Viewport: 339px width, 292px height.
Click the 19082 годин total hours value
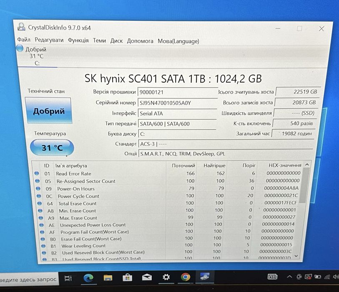[x=293, y=133]
